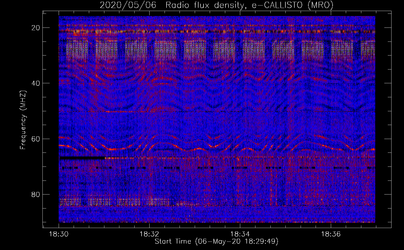The width and height of the screenshot is (404, 250).
Task: Click the 60 MHz frequency tick label
Action: (x=36, y=139)
